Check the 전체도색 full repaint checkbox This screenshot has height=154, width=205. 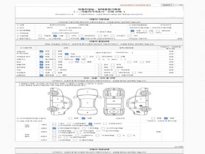coord(100,70)
